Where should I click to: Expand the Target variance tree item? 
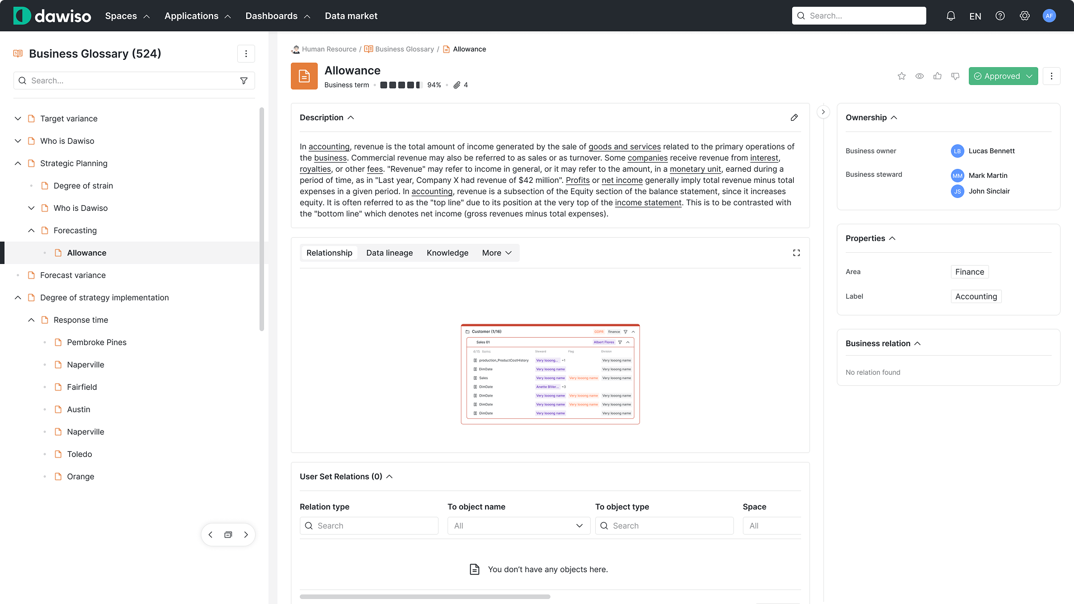17,119
